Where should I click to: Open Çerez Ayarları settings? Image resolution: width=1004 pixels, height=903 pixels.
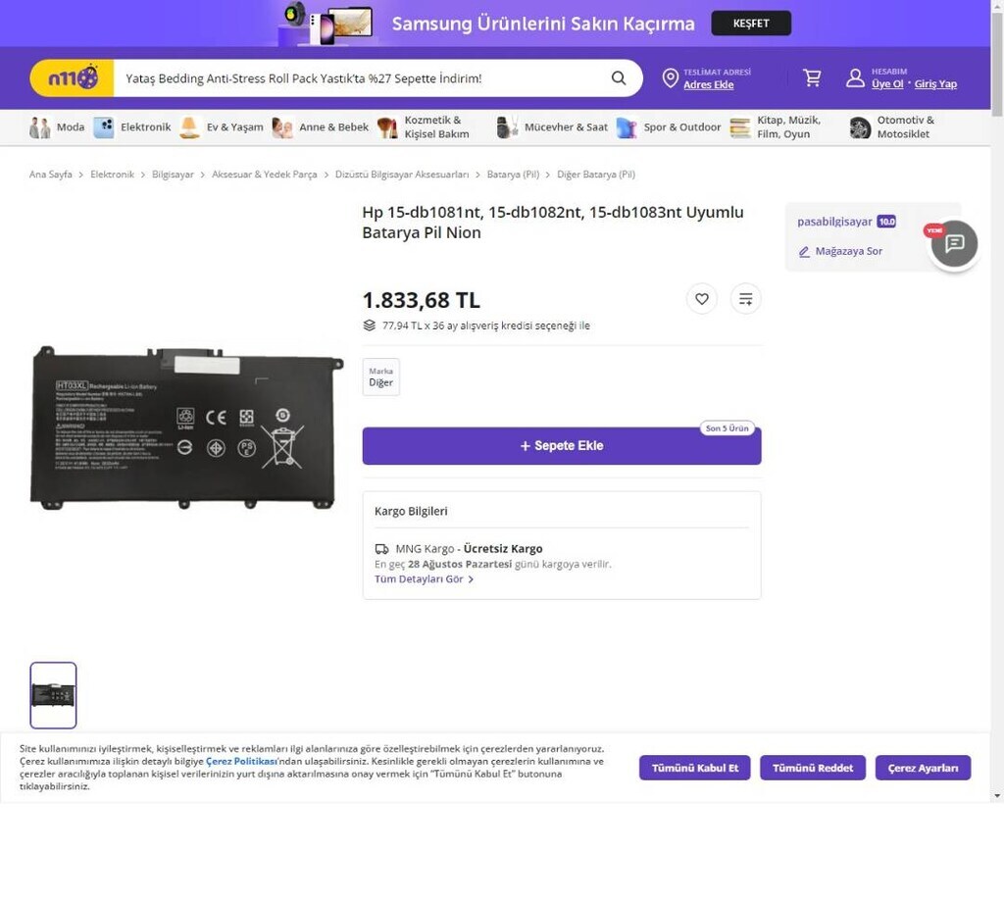pos(923,768)
